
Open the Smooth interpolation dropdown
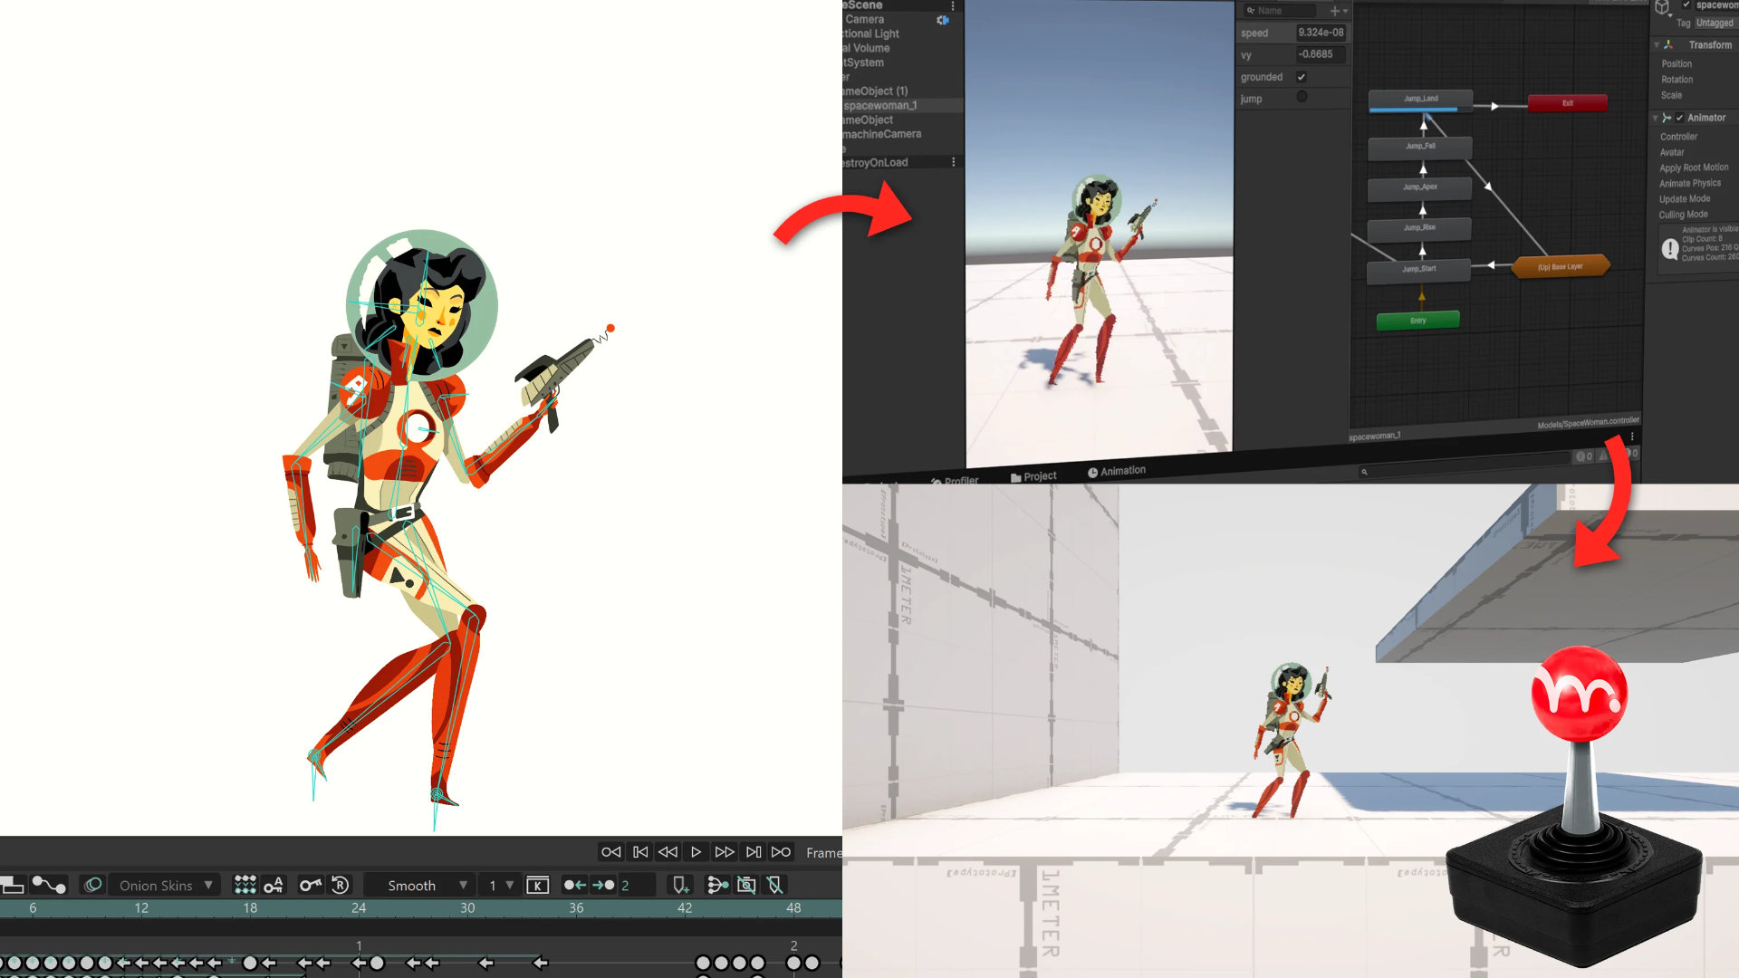(x=419, y=886)
